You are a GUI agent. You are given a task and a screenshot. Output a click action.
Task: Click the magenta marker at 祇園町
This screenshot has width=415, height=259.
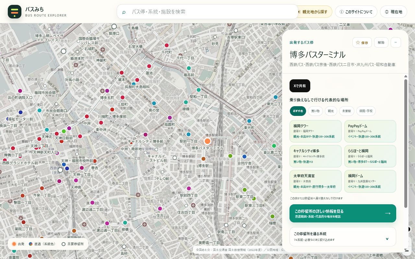[170, 118]
